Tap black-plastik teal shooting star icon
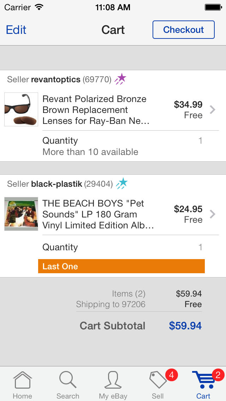Image resolution: width=226 pixels, height=401 pixels. tap(122, 183)
